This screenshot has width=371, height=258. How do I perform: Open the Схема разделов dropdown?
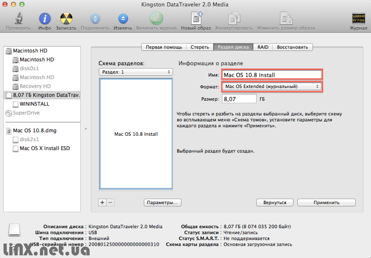(x=136, y=72)
